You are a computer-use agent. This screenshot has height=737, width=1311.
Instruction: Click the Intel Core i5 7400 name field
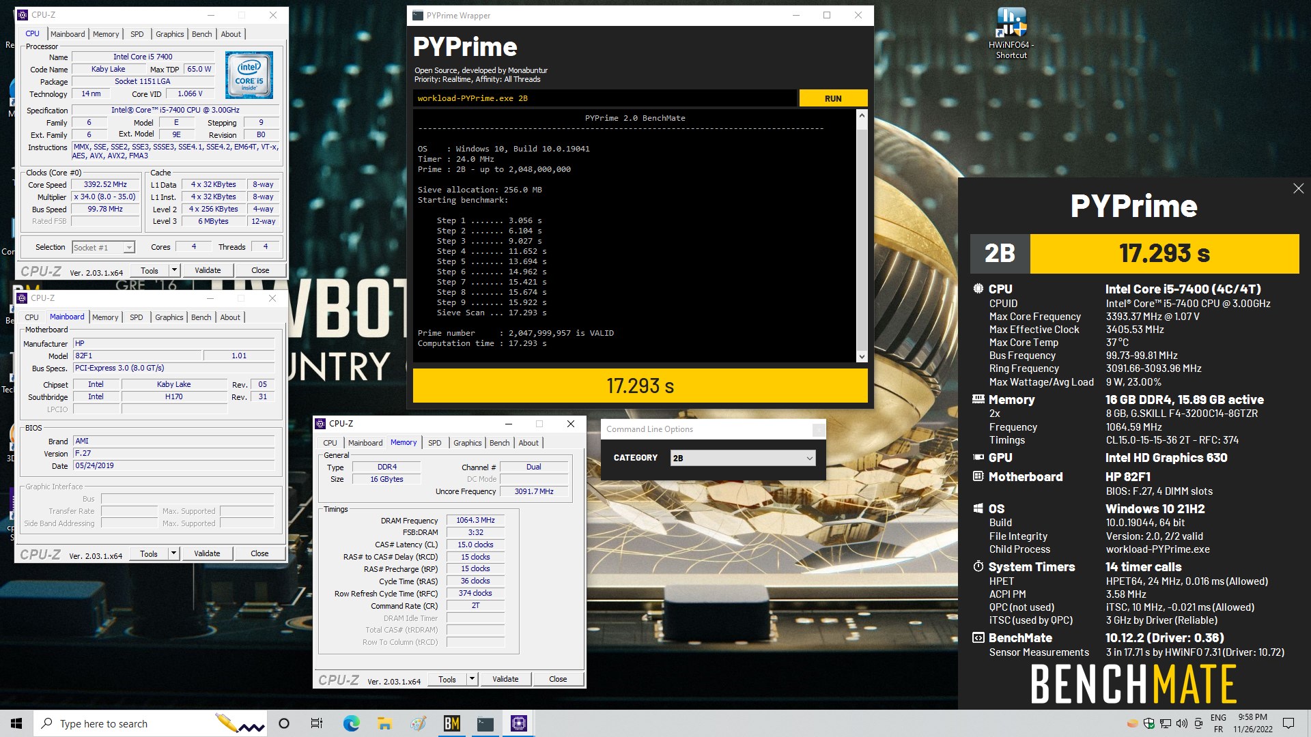(x=143, y=57)
